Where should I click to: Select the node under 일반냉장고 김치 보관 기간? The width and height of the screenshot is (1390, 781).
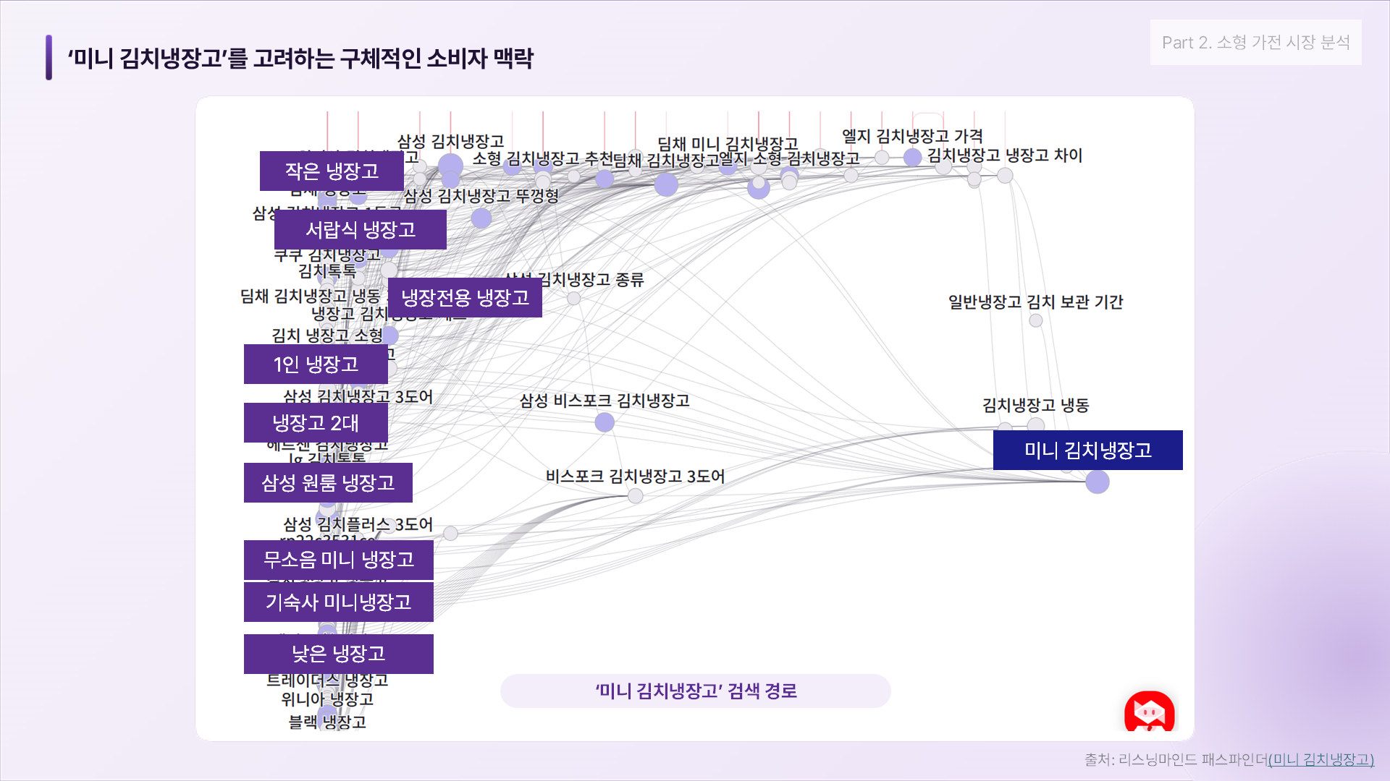pos(1036,320)
